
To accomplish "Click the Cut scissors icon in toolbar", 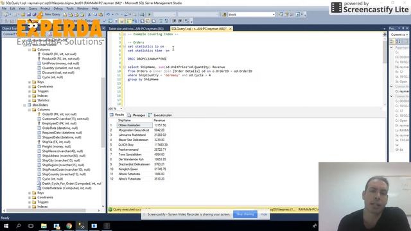I will 89,15.
